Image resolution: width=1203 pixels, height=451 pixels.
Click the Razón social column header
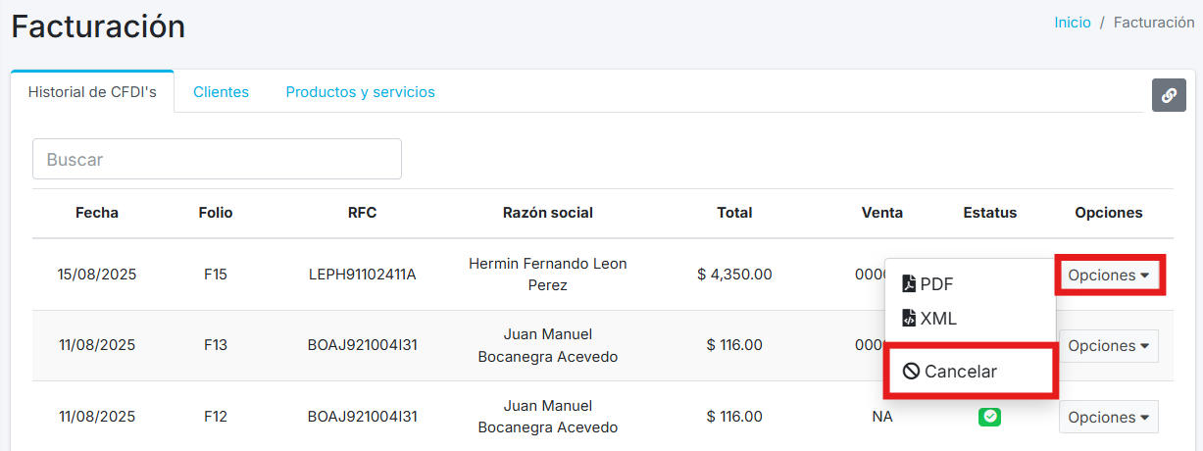[548, 213]
